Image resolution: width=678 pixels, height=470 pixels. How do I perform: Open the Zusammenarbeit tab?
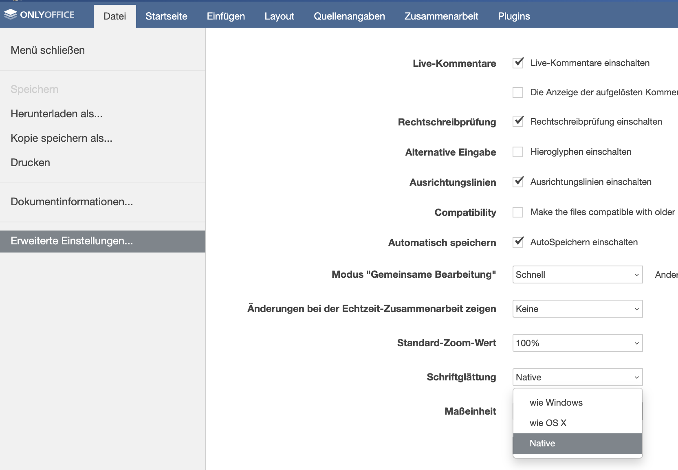point(441,16)
